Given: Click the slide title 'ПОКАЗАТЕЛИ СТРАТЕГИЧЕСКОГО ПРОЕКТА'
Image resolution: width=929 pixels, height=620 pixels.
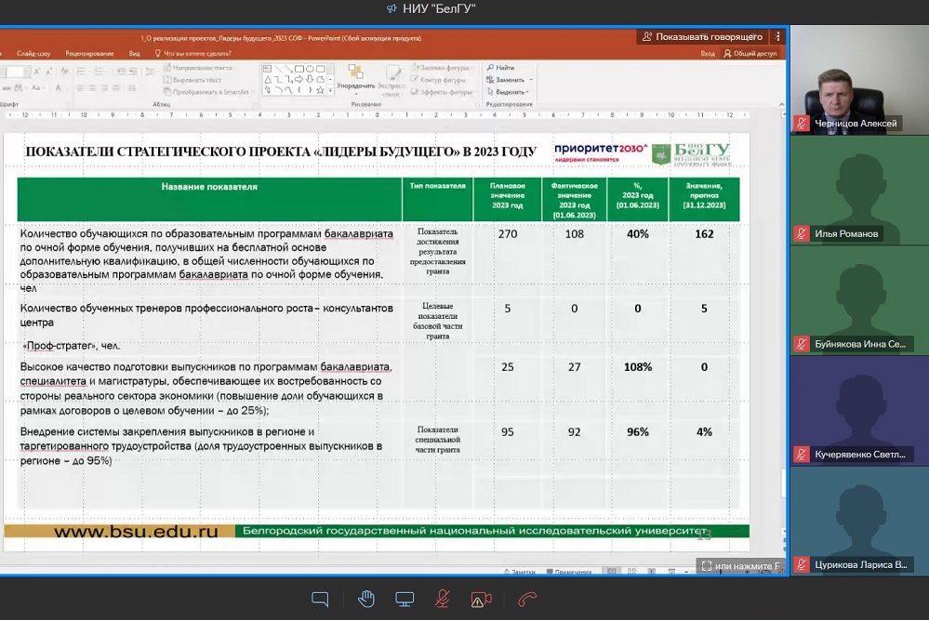Looking at the screenshot, I should point(281,152).
